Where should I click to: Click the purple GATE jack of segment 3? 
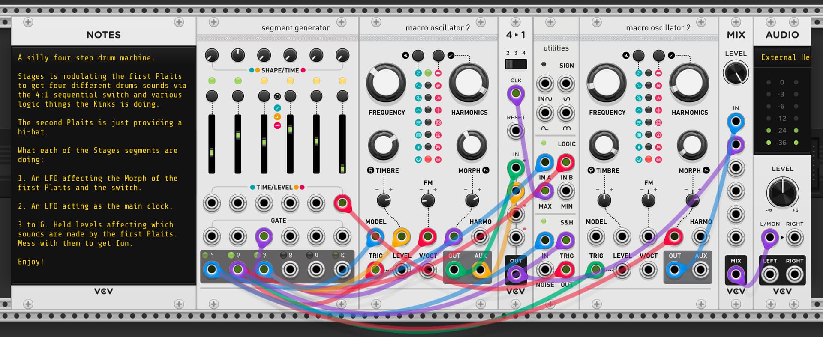pyautogui.click(x=264, y=236)
